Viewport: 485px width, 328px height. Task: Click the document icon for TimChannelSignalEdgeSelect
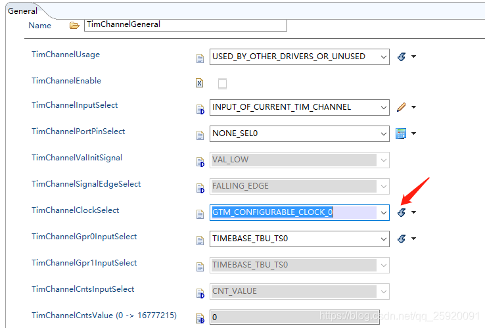200,188
